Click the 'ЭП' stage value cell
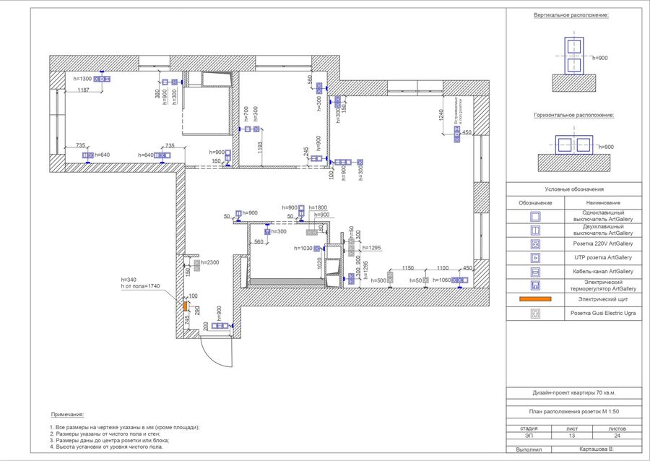Image resolution: width=650 pixels, height=461 pixels. [x=529, y=435]
